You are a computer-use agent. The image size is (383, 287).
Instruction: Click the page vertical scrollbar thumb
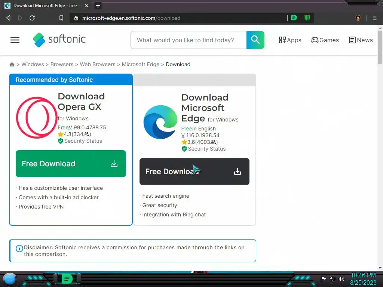[x=380, y=47]
